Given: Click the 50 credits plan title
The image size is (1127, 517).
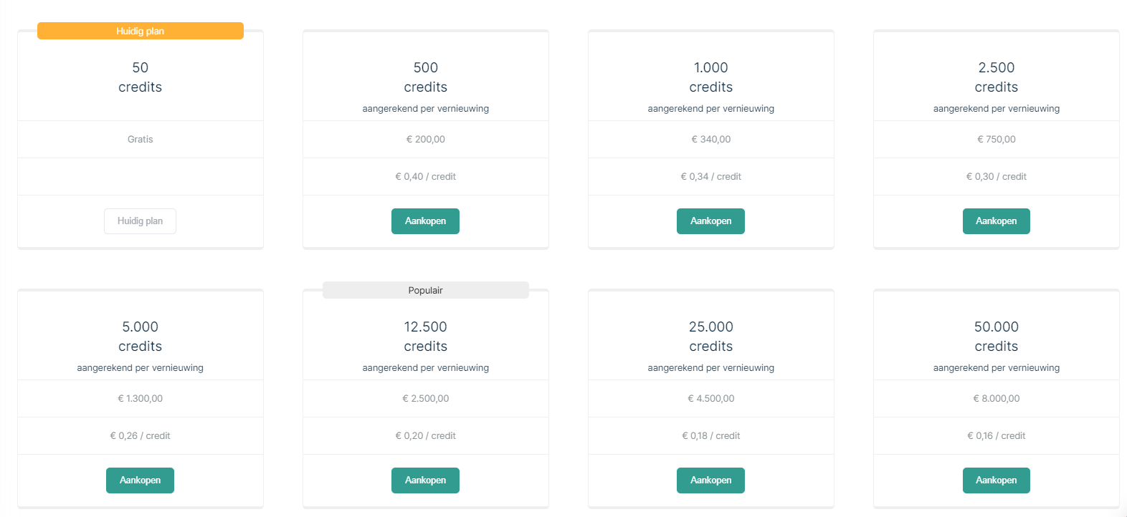Looking at the screenshot, I should point(140,77).
